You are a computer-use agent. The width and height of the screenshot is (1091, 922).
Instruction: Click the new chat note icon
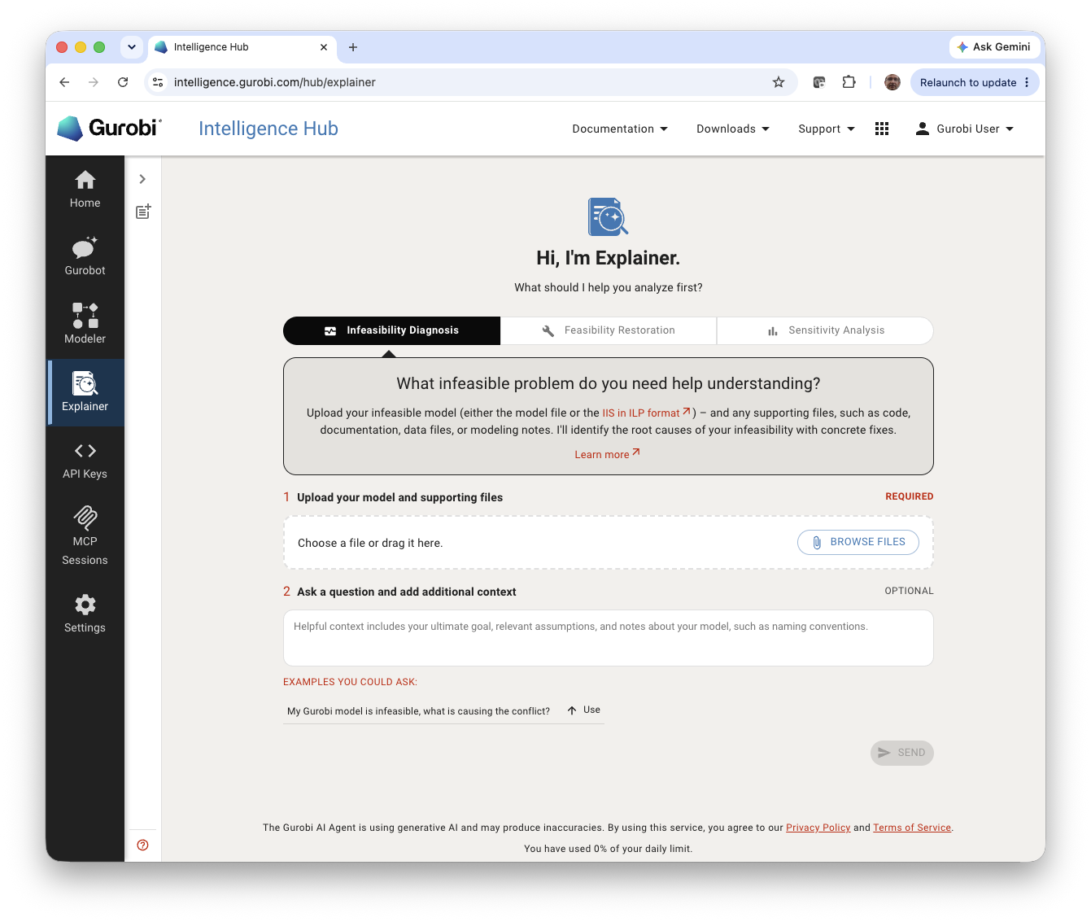tap(143, 212)
